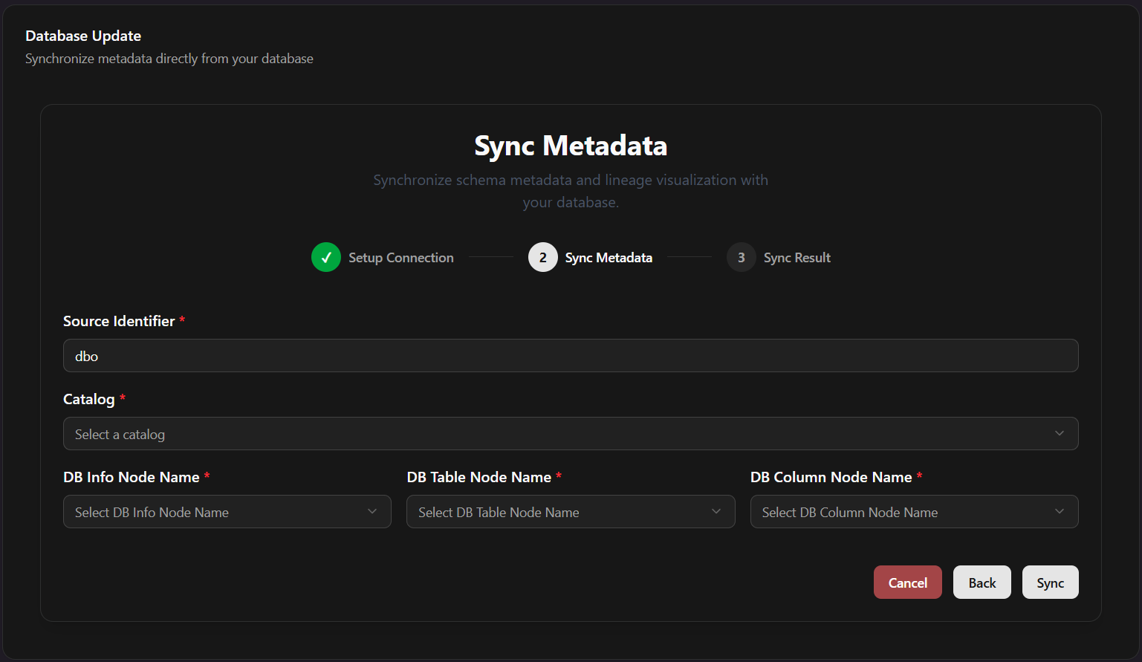
Task: Focus the Source Identifier input field
Action: coord(571,356)
